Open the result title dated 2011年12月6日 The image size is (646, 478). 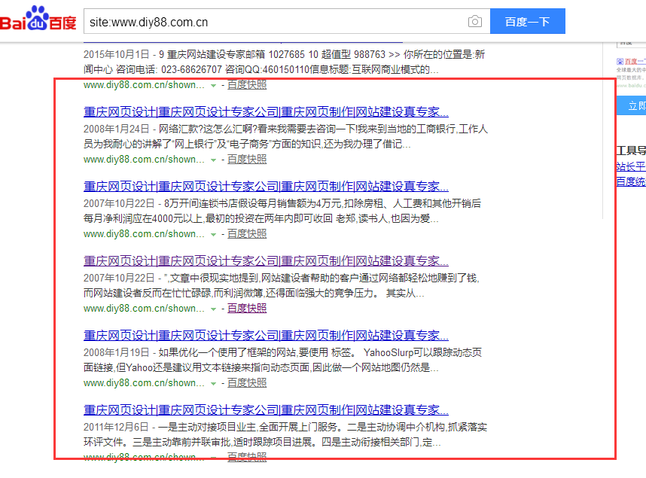266,410
